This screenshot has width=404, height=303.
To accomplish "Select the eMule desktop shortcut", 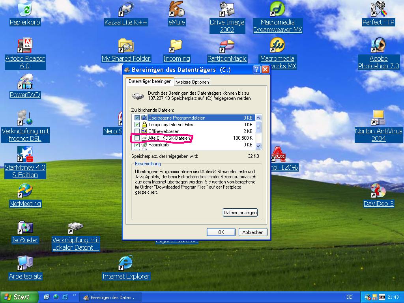I will pos(176,14).
